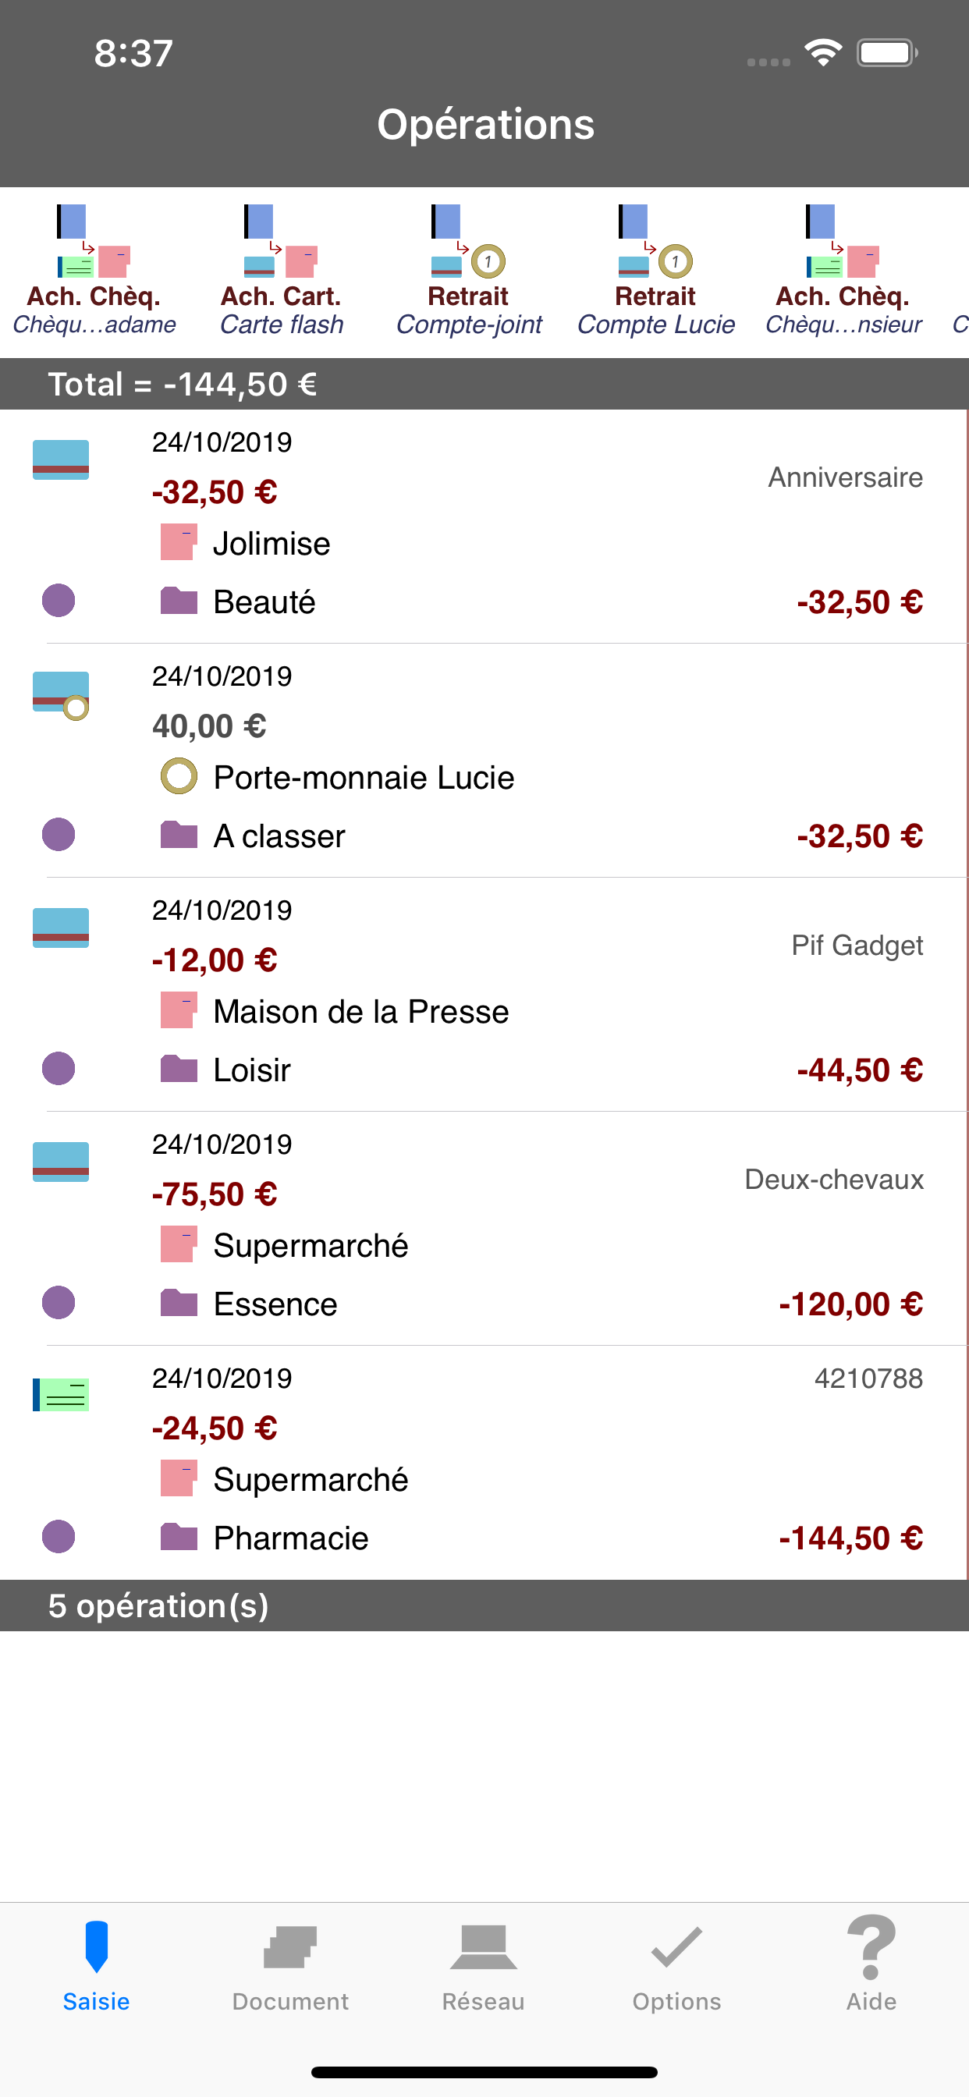Select the Maison de la Presse payee
The image size is (969, 2097).
pos(360,1011)
